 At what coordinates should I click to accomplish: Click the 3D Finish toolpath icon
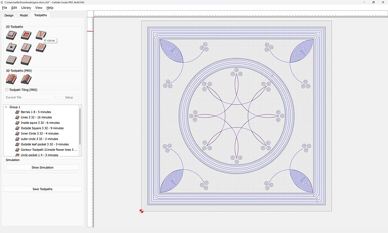point(25,80)
